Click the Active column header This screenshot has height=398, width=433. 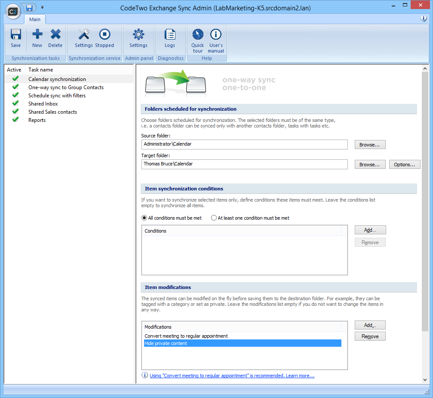point(14,70)
